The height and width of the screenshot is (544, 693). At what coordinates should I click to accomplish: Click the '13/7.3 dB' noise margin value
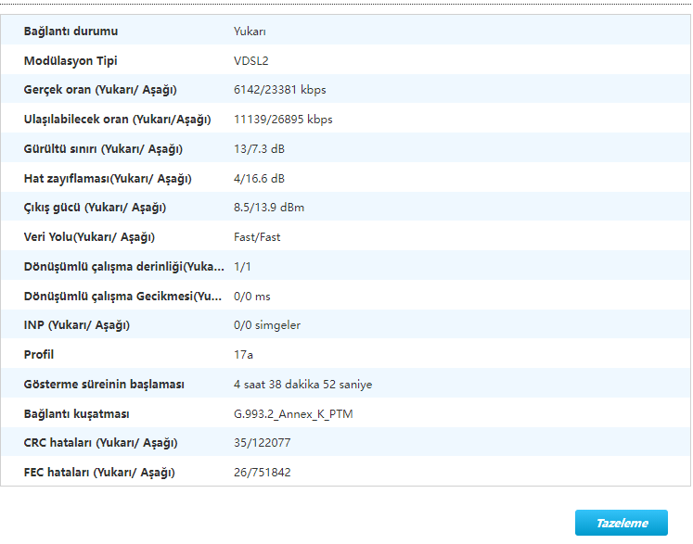point(259,149)
